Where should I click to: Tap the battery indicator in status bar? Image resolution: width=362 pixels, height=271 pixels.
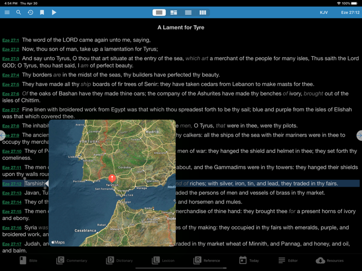pyautogui.click(x=354, y=3)
